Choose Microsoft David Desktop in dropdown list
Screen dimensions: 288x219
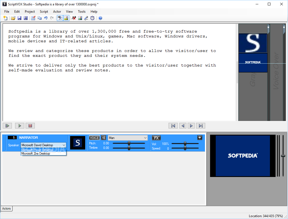pos(43,150)
